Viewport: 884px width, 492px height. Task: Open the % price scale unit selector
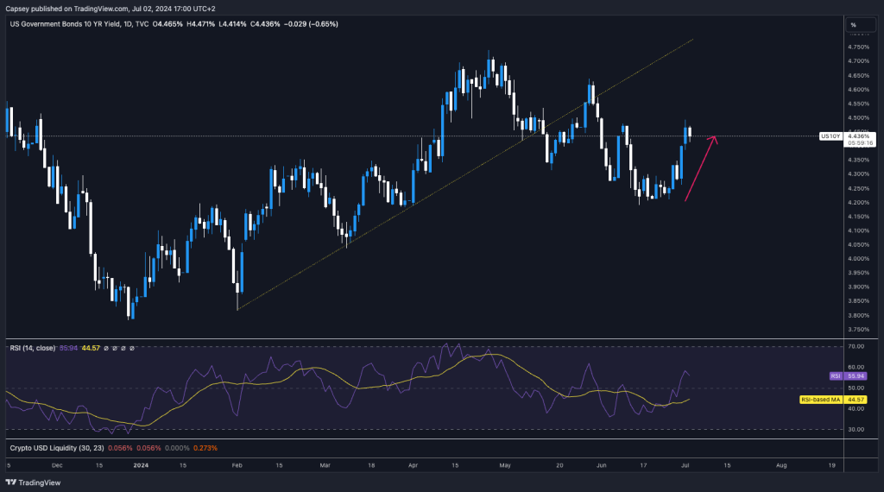pyautogui.click(x=853, y=25)
